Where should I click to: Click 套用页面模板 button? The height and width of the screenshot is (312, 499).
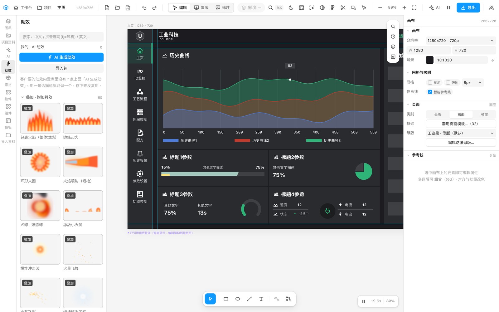tap(461, 124)
